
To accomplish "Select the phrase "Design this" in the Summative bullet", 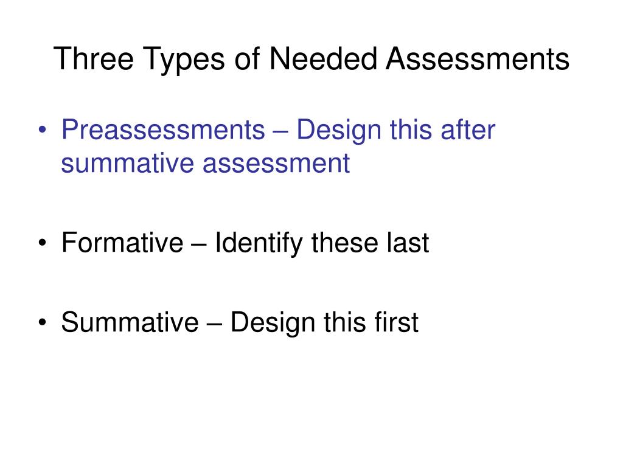I will (298, 322).
